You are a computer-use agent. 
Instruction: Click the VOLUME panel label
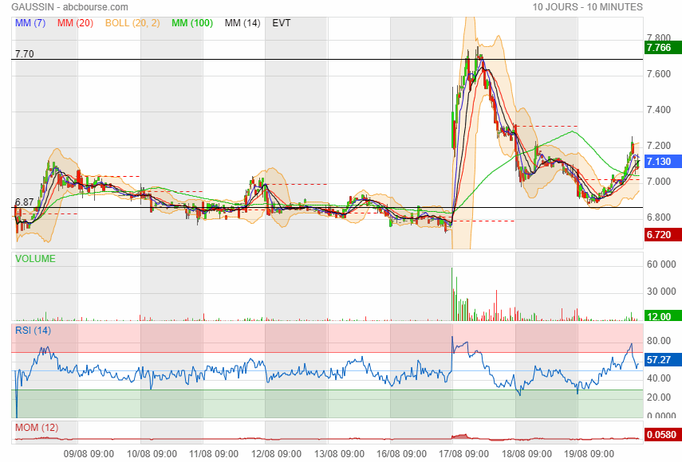pos(35,259)
